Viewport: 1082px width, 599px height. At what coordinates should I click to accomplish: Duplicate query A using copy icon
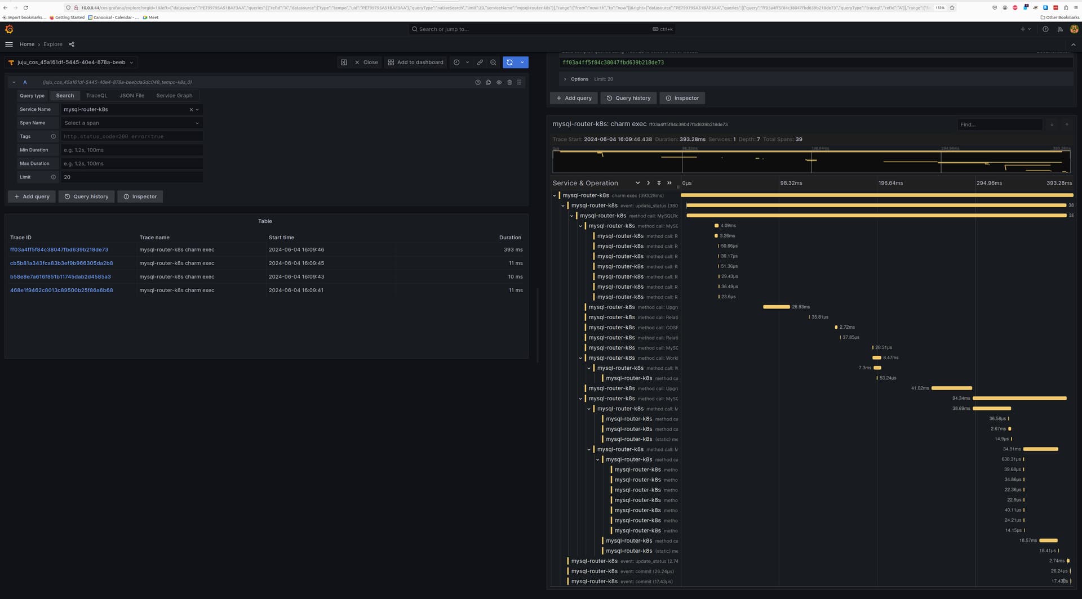click(488, 82)
